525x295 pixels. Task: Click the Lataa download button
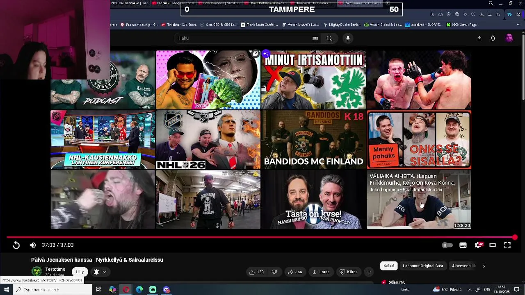point(321,272)
